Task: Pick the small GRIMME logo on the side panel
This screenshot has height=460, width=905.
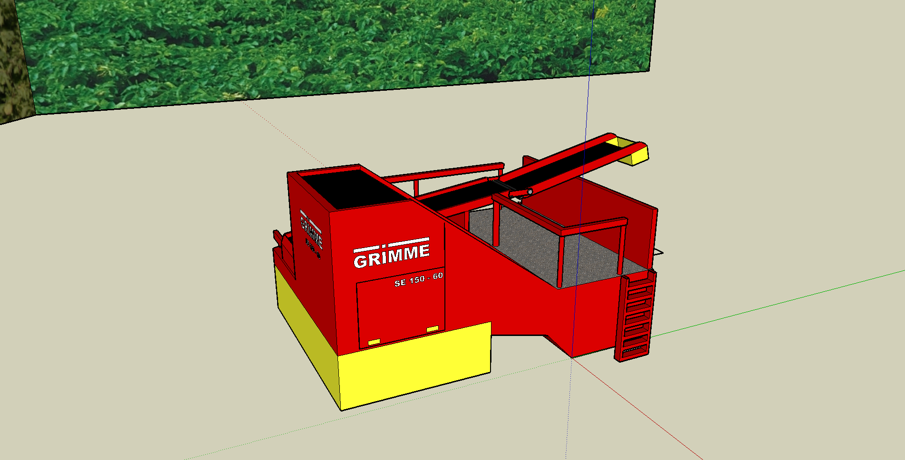Action: 311,229
